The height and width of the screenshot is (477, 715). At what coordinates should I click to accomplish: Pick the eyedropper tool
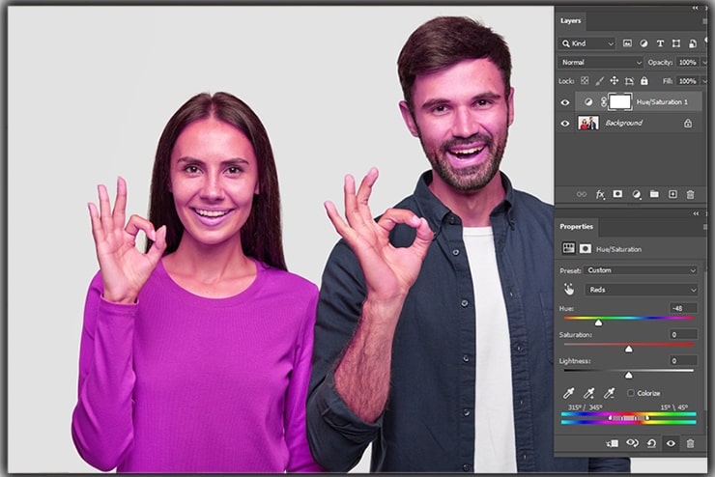[x=569, y=393]
